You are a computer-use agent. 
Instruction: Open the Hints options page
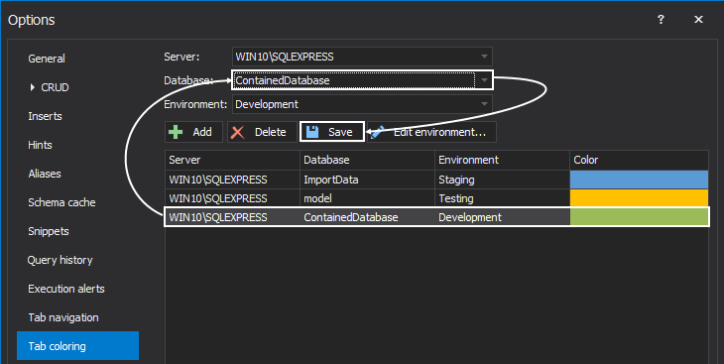[41, 145]
